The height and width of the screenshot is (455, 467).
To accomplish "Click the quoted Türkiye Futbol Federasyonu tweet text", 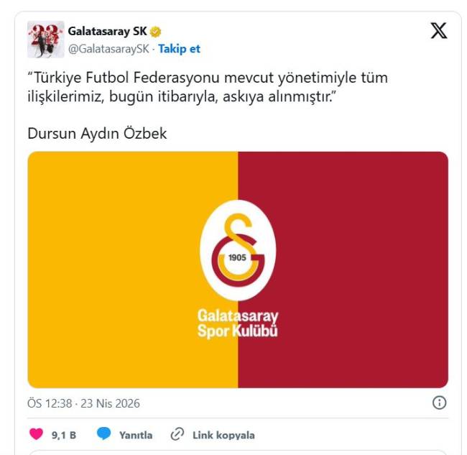I will (x=208, y=87).
